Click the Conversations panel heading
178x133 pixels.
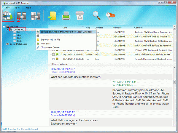pyautogui.click(x=60, y=64)
